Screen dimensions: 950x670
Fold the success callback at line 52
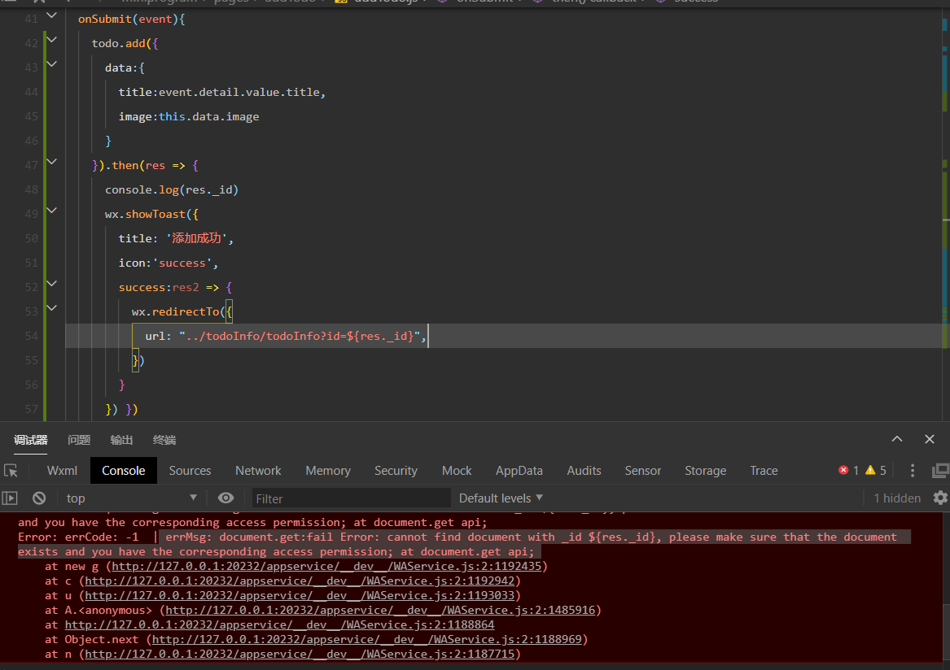pos(52,283)
